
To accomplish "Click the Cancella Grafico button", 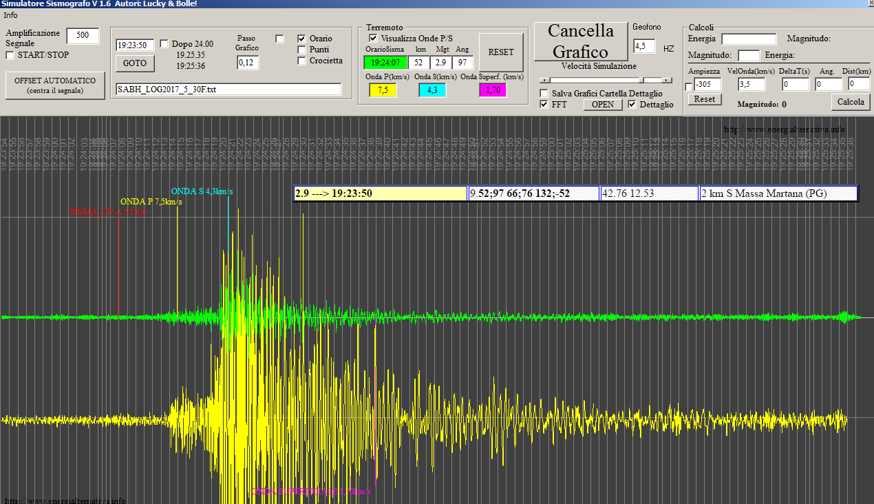I will pos(581,41).
